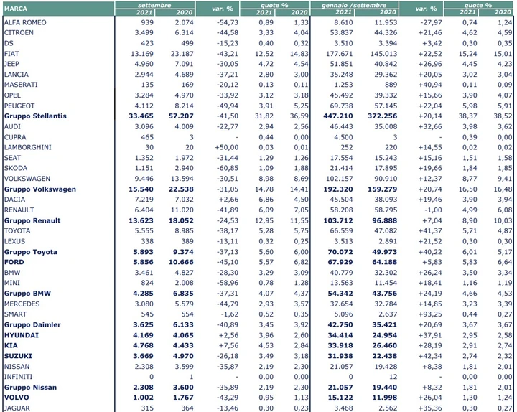Click the settembre header cell
517x412 pixels.
(x=154, y=5)
